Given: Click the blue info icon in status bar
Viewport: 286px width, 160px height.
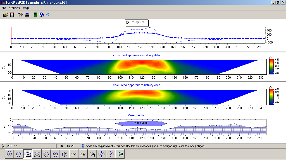Looking at the screenshot, I should (x=83, y=146).
